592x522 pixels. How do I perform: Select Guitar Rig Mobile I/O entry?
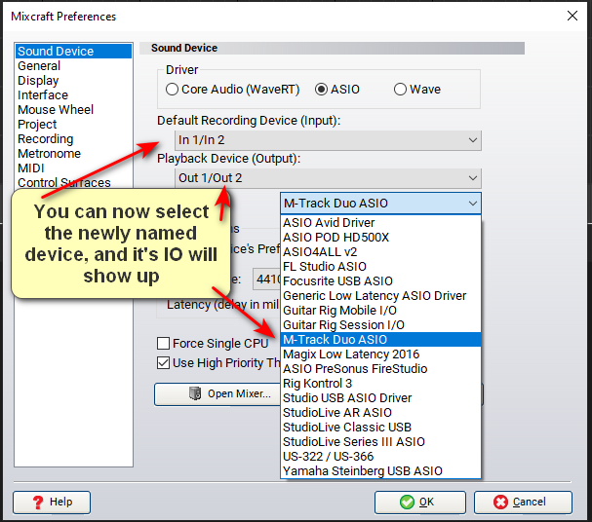[380, 311]
